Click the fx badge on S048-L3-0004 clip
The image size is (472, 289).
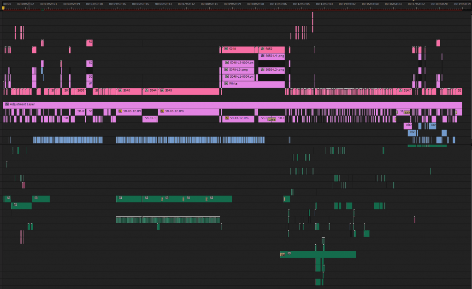point(226,63)
